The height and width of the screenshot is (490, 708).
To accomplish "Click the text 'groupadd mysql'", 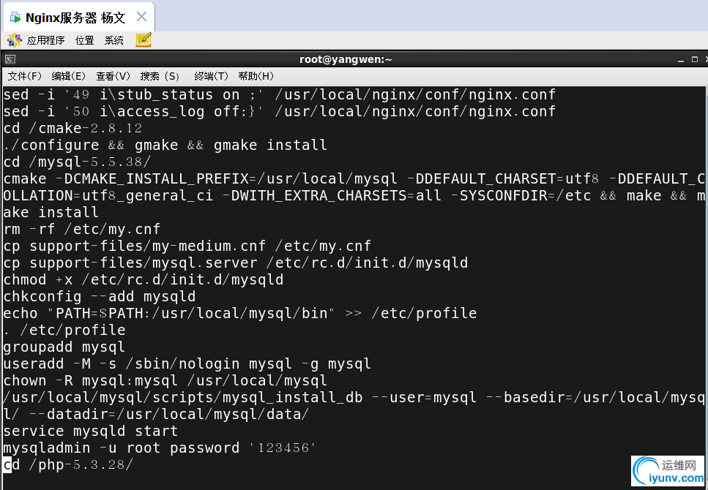I will (64, 347).
